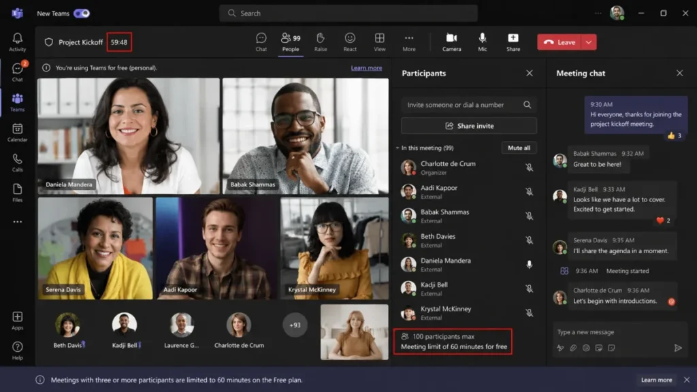
Task: Leave the meeting
Action: pyautogui.click(x=560, y=42)
